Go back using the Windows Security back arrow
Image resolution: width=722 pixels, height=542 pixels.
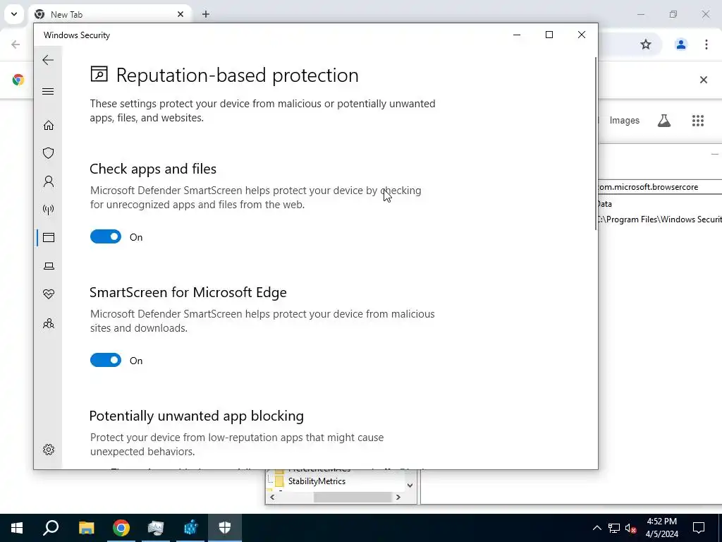[x=48, y=60]
